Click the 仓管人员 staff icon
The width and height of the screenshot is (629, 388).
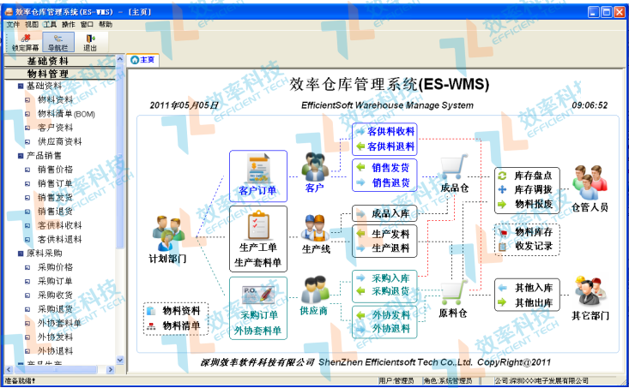[x=590, y=182]
